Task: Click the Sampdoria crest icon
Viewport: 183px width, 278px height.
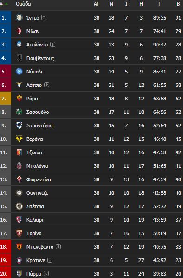Action: [x=19, y=126]
